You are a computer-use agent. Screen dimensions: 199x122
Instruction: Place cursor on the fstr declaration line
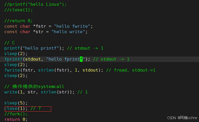(48, 26)
